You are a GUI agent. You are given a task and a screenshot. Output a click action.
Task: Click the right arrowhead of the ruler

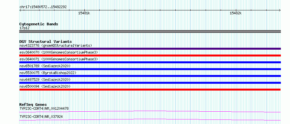click(280, 10)
